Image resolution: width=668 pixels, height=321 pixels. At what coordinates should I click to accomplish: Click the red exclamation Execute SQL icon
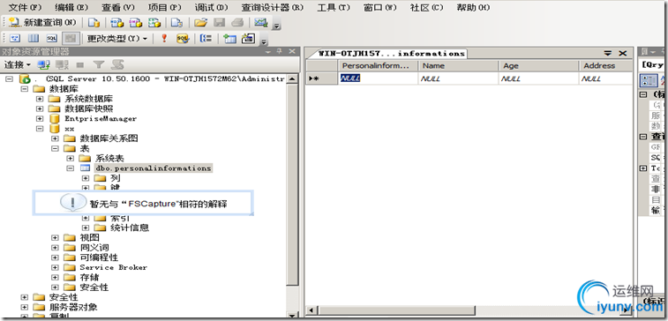pyautogui.click(x=164, y=38)
